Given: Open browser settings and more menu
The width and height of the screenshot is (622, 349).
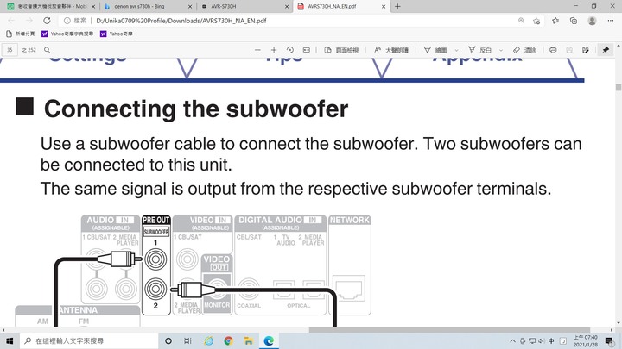Looking at the screenshot, I should pos(611,21).
